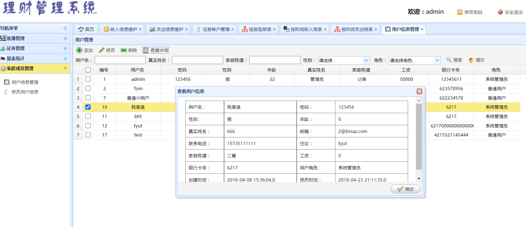Focus the 真实姓名 search field

(x=198, y=60)
